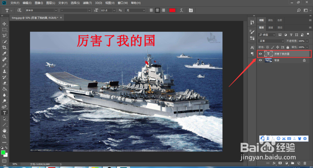
Task: Select left align text
Action: click(x=151, y=10)
